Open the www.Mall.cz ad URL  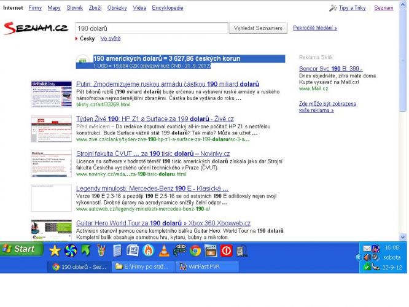pyautogui.click(x=314, y=88)
